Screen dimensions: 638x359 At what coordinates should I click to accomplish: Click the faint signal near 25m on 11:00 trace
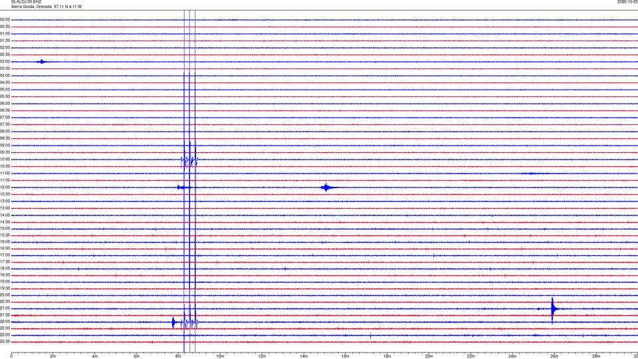(531, 174)
